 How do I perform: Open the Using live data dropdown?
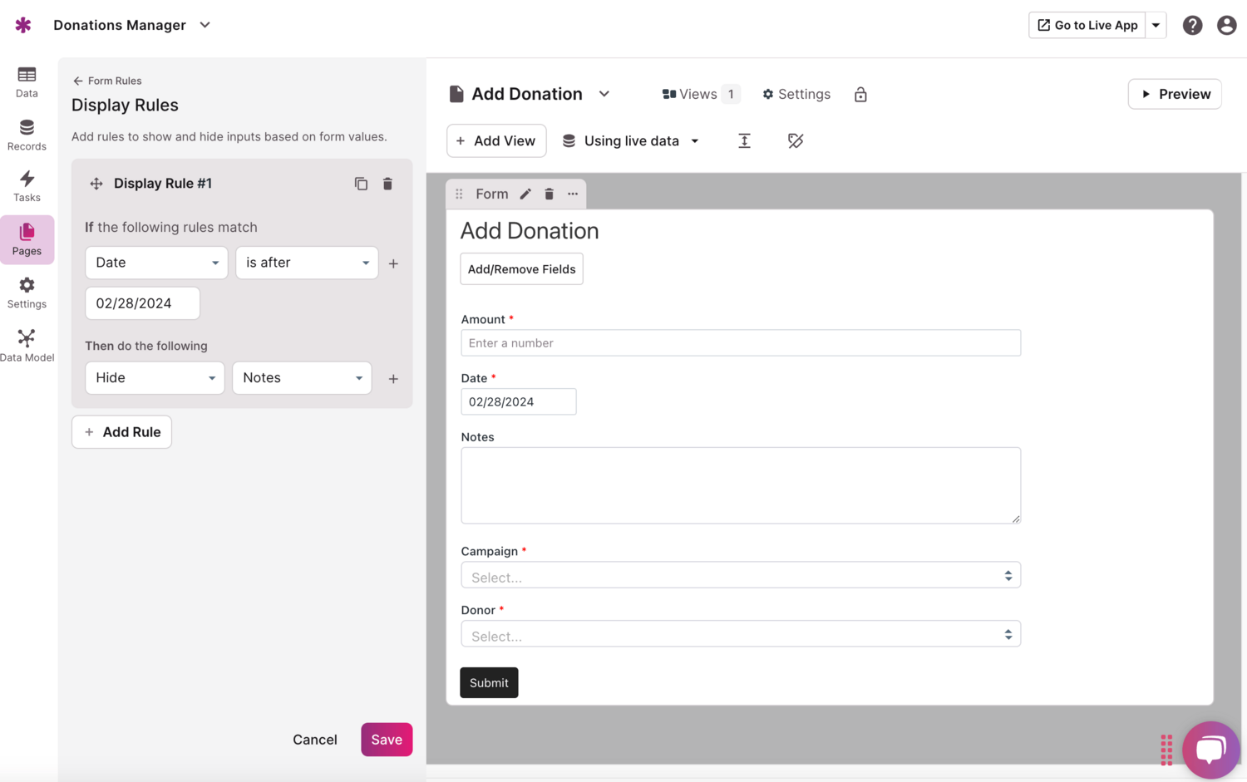tap(631, 141)
